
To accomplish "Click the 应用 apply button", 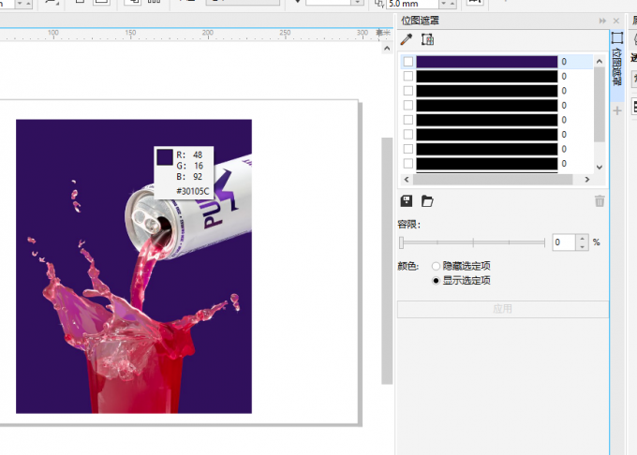I will point(502,309).
